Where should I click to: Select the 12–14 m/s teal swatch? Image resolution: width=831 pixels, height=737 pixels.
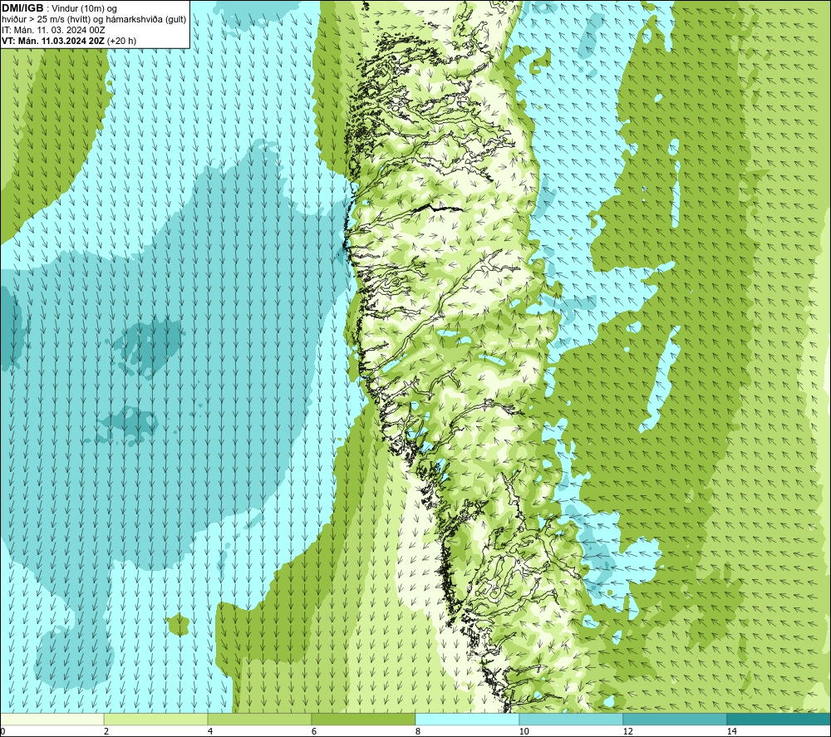point(675,719)
